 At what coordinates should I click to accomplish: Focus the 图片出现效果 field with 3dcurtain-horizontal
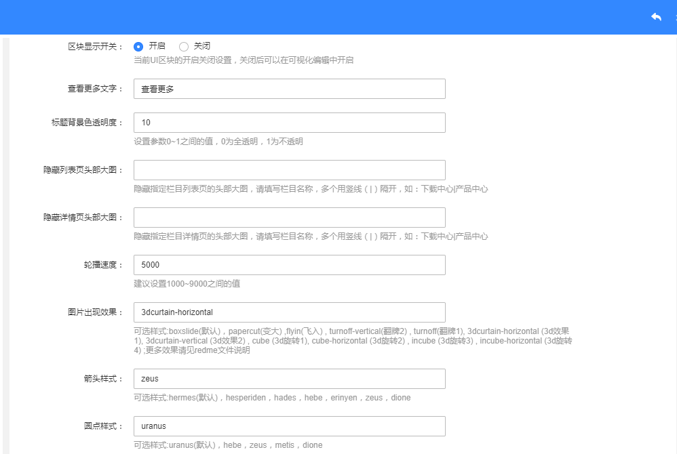289,312
